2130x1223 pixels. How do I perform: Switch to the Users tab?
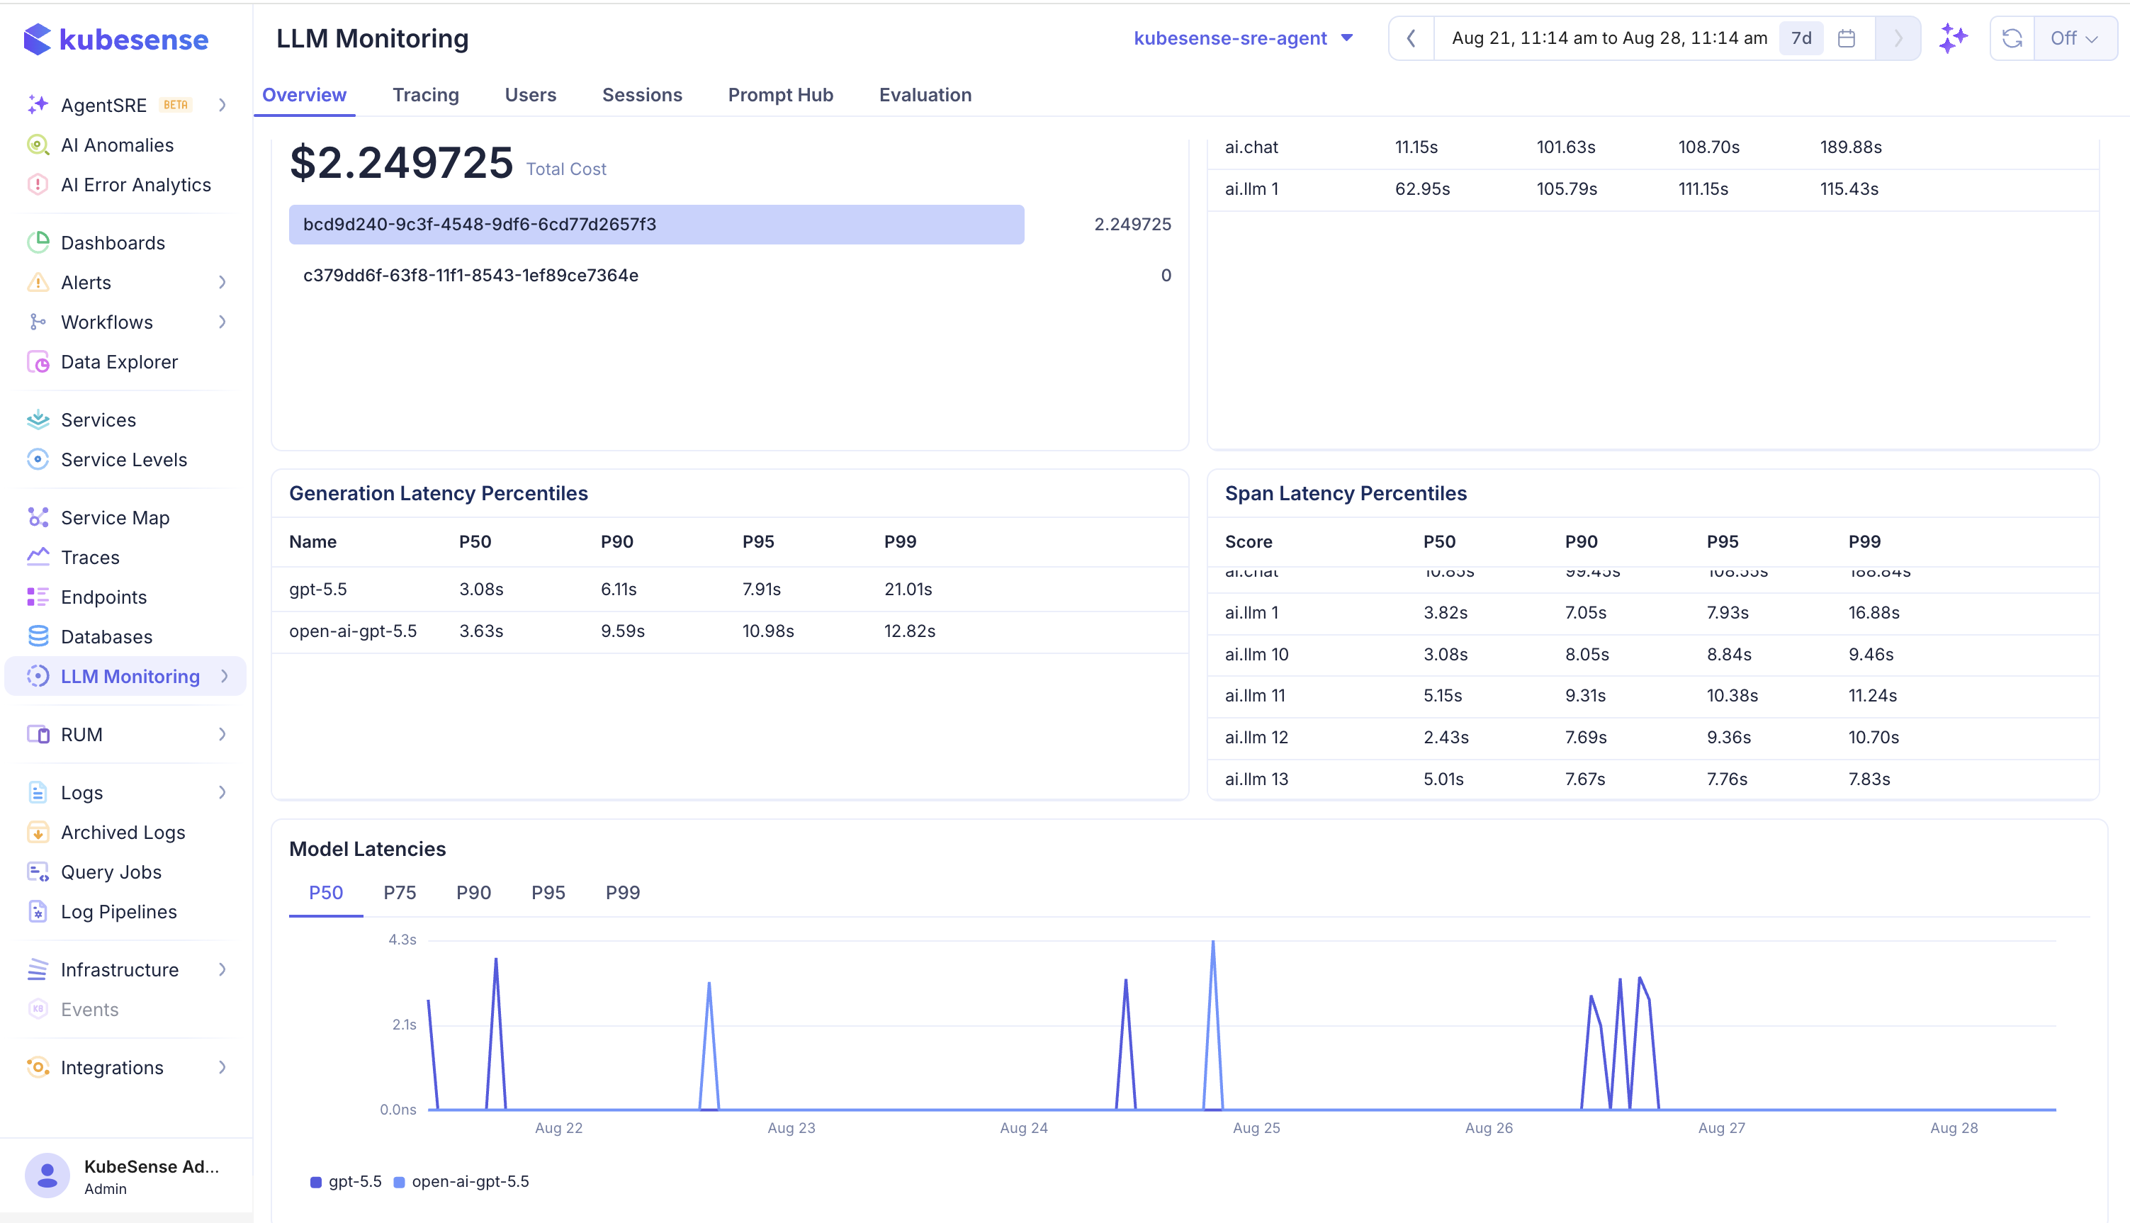(530, 95)
